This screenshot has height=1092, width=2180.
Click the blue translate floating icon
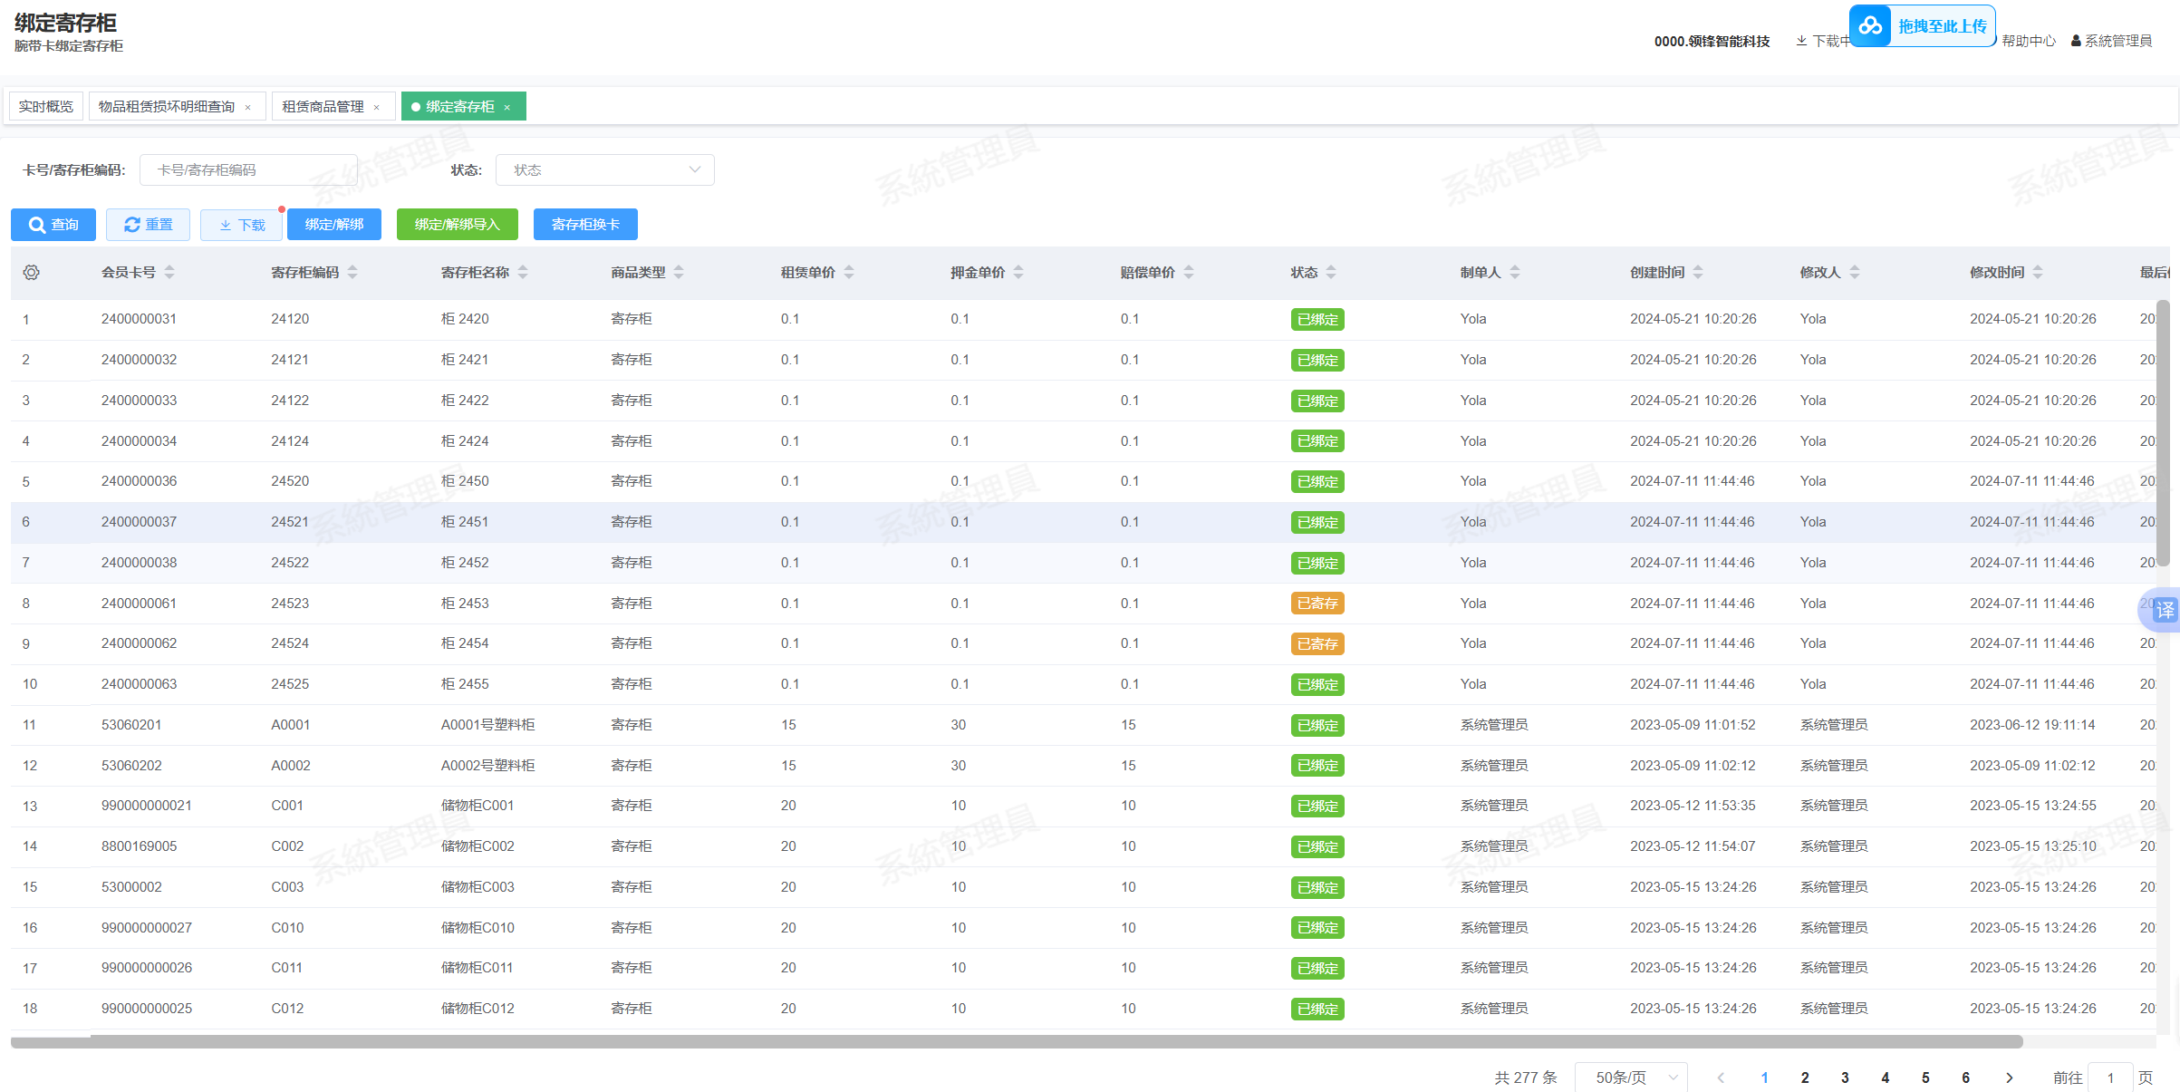[2164, 610]
